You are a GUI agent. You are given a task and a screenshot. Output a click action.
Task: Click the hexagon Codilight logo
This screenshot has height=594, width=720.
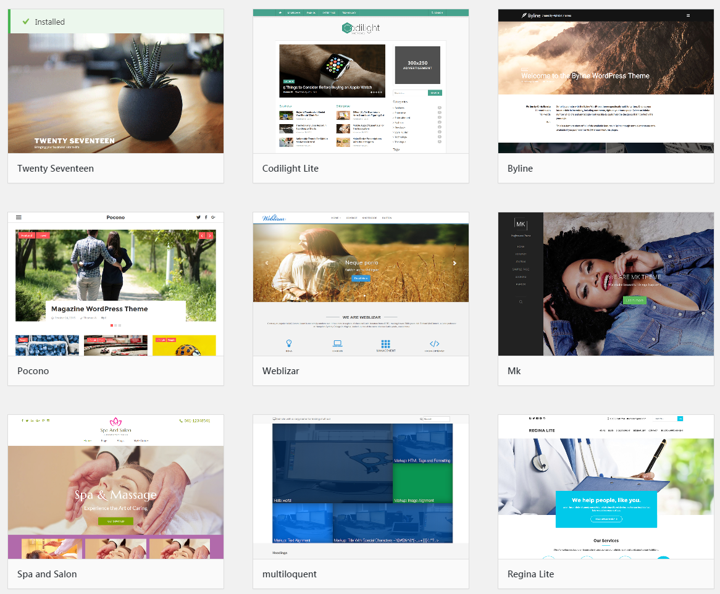click(x=348, y=28)
